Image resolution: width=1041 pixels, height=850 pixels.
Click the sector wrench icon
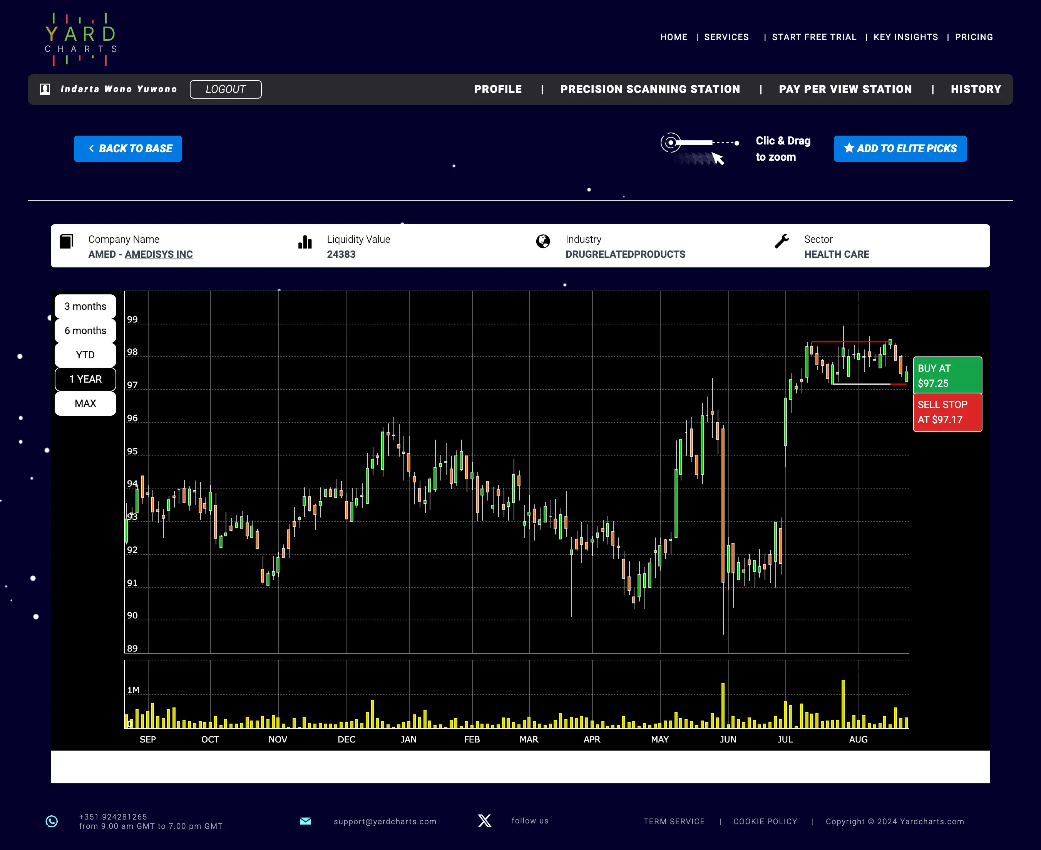pos(782,241)
